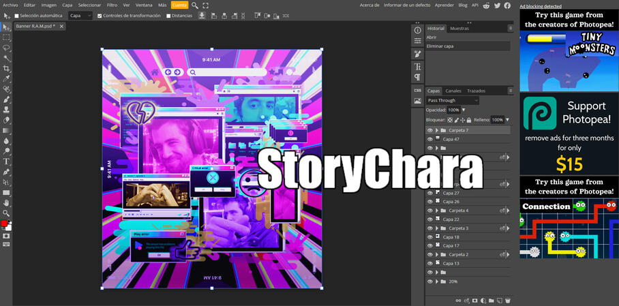Enable Selección automática checkbox
Image resolution: width=619 pixels, height=306 pixels.
coord(17,16)
